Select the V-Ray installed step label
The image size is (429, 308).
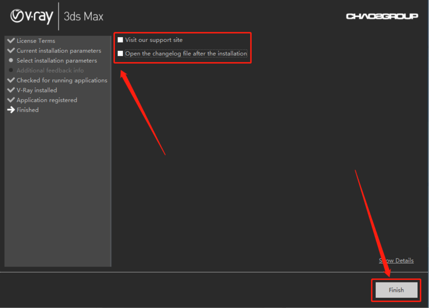pyautogui.click(x=37, y=90)
